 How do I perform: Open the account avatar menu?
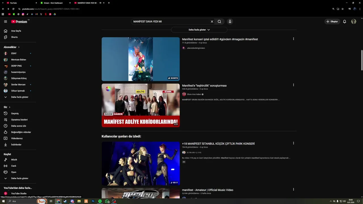tap(354, 22)
